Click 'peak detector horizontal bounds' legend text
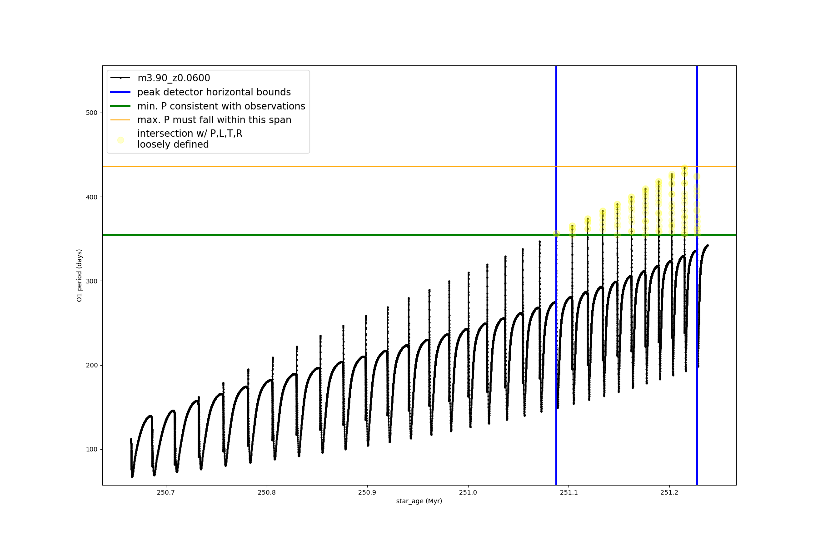 click(x=214, y=92)
